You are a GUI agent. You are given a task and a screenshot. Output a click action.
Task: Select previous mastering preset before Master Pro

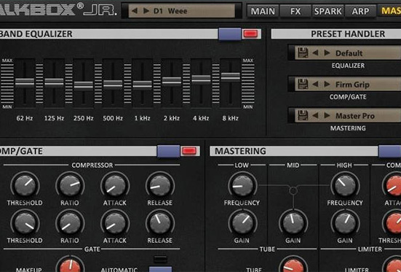(315, 116)
